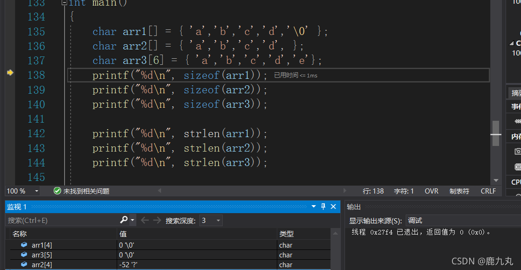Click the CRLF line ending indicator
Image resolution: width=521 pixels, height=270 pixels.
pyautogui.click(x=488, y=191)
